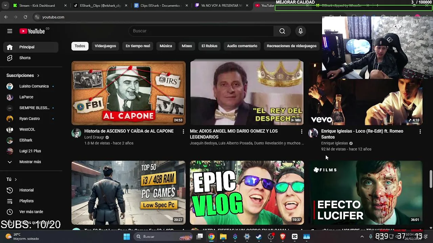This screenshot has height=243, width=433.
Task: Open the Luisito Comunica subscription
Action: (x=31, y=86)
